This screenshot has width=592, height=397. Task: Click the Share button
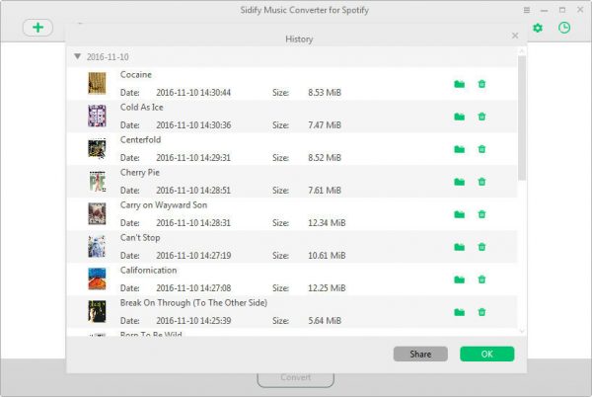tap(420, 354)
